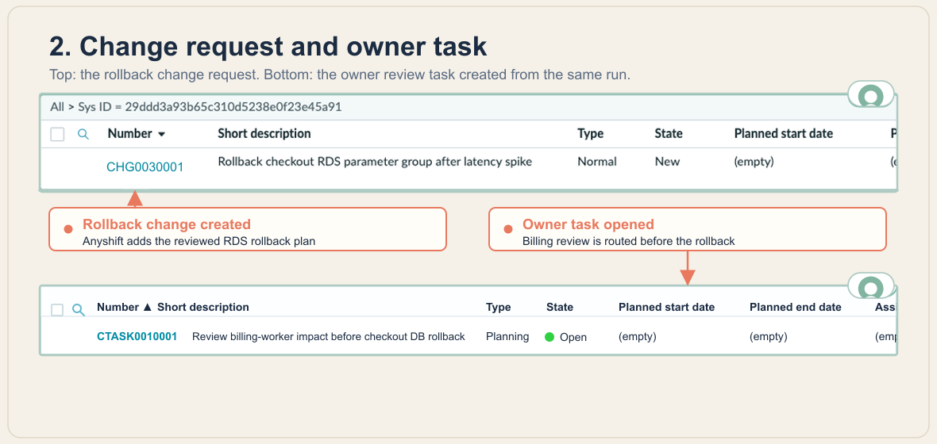Open change task CTASK0010001
The height and width of the screenshot is (444, 937).
pos(137,337)
